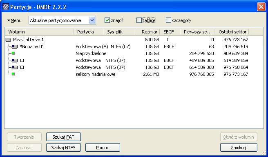The image size is (268, 157).
Task: Click the Szukaj FAT button
Action: 63,137
